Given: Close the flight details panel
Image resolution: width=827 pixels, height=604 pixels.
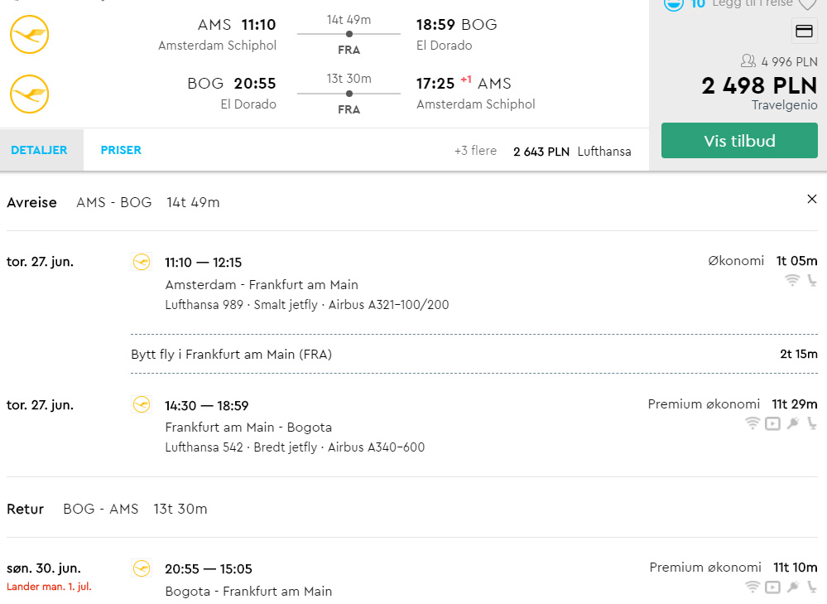Looking at the screenshot, I should click(812, 199).
